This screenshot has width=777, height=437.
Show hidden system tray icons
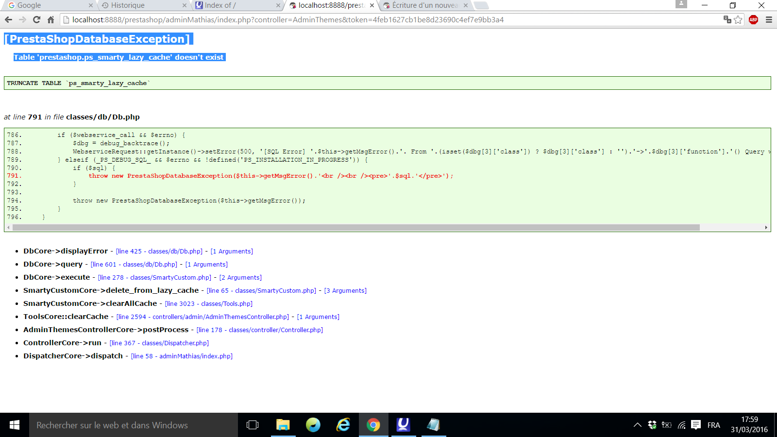pyautogui.click(x=637, y=425)
